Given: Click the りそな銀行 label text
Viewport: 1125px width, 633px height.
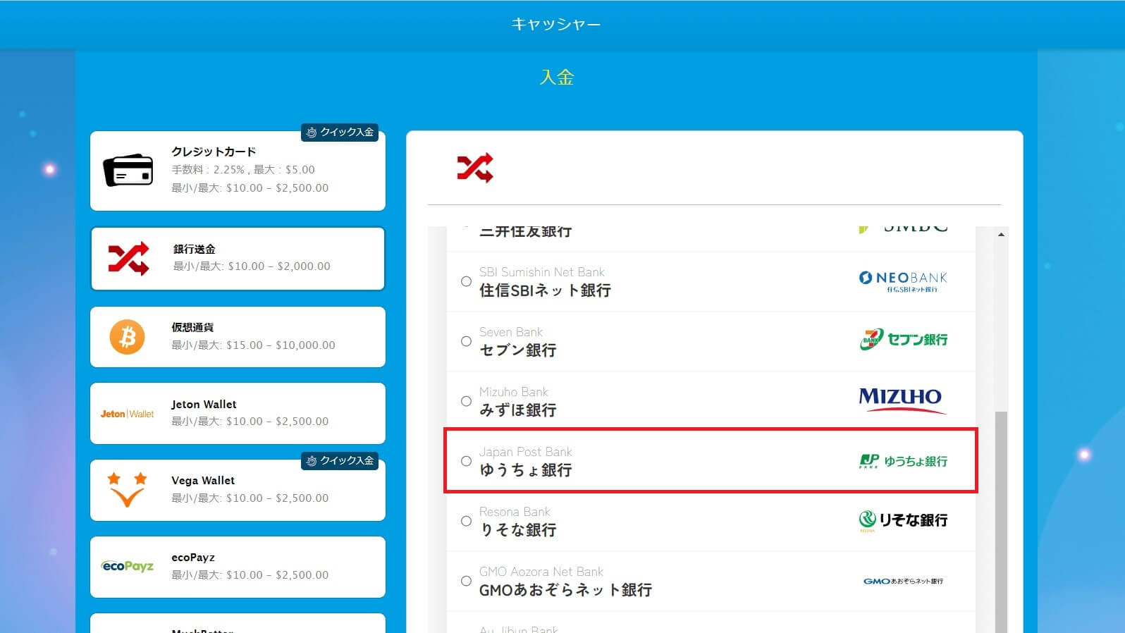Looking at the screenshot, I should [518, 530].
